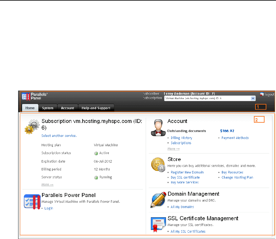Click Buy SSL certificate
Image resolution: width=276 pixels, height=239 pixels.
tap(185, 177)
